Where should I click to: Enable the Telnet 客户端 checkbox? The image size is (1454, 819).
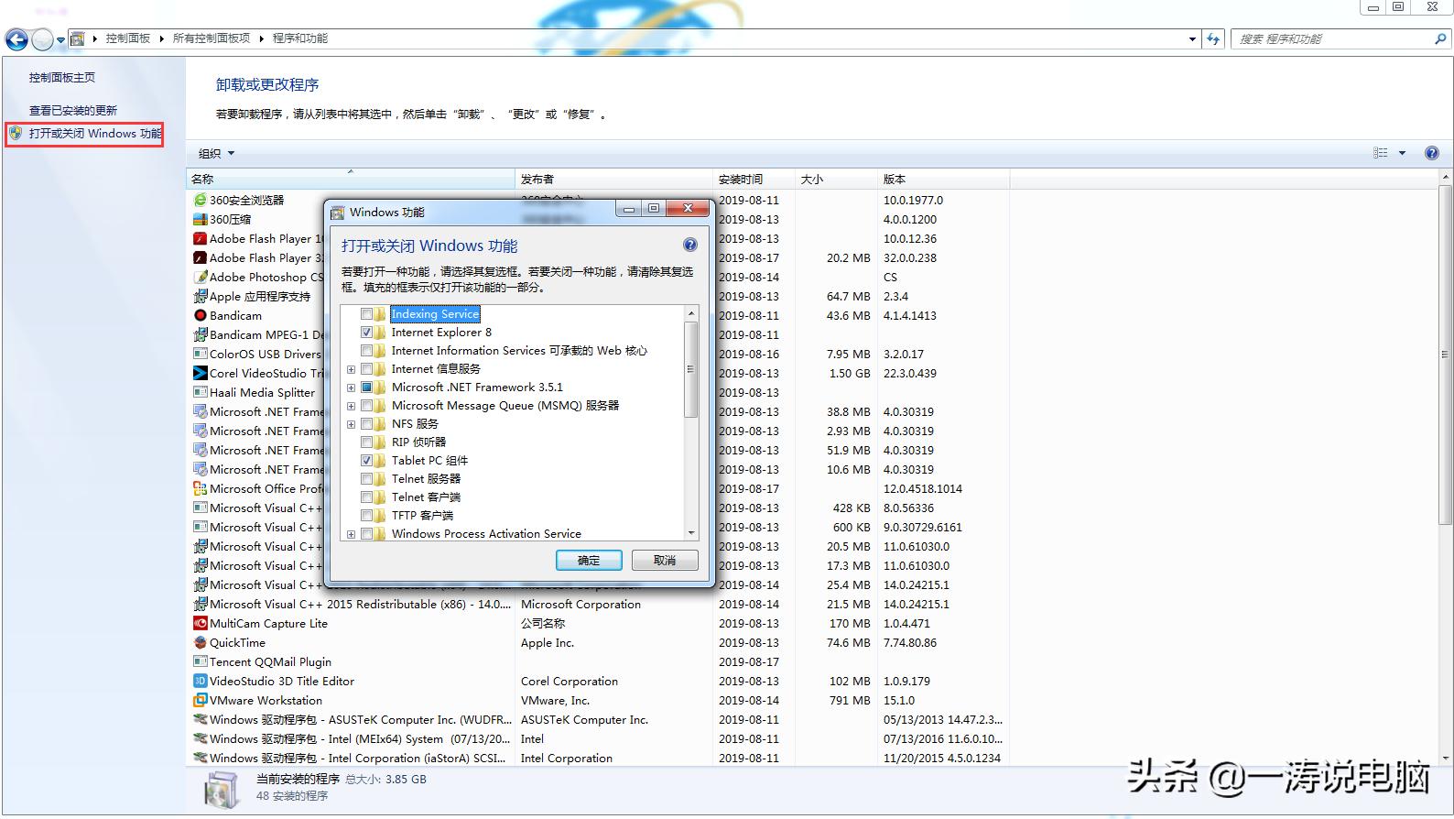(366, 497)
